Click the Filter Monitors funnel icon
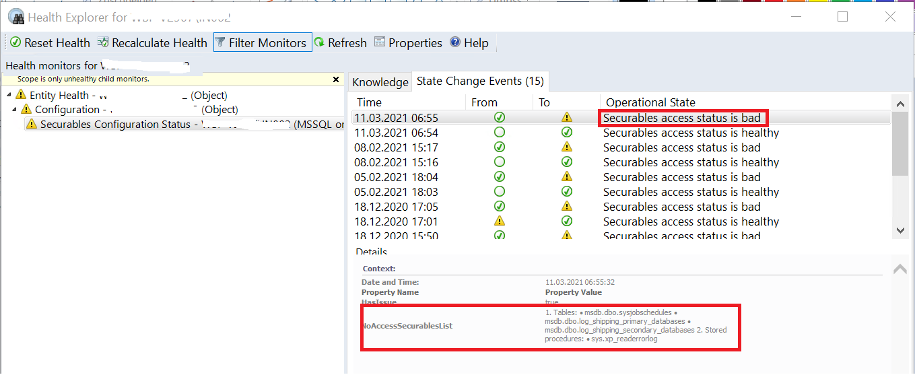 (220, 43)
